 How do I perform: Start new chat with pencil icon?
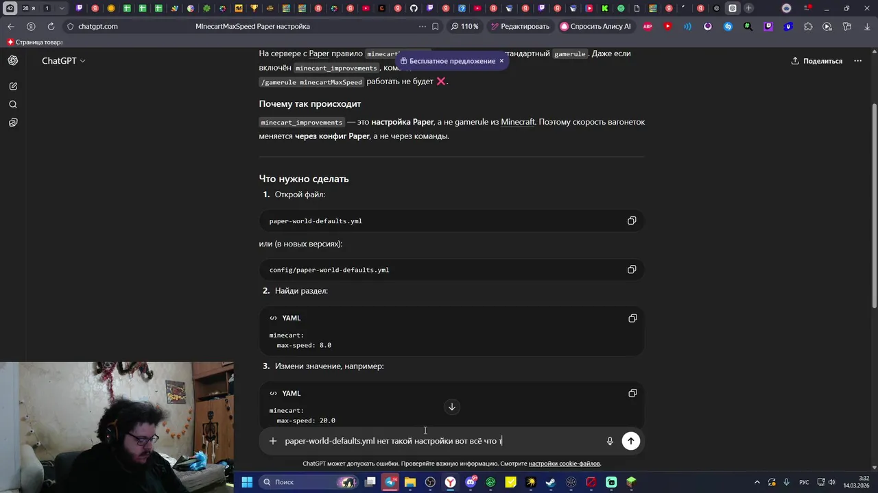pyautogui.click(x=13, y=86)
